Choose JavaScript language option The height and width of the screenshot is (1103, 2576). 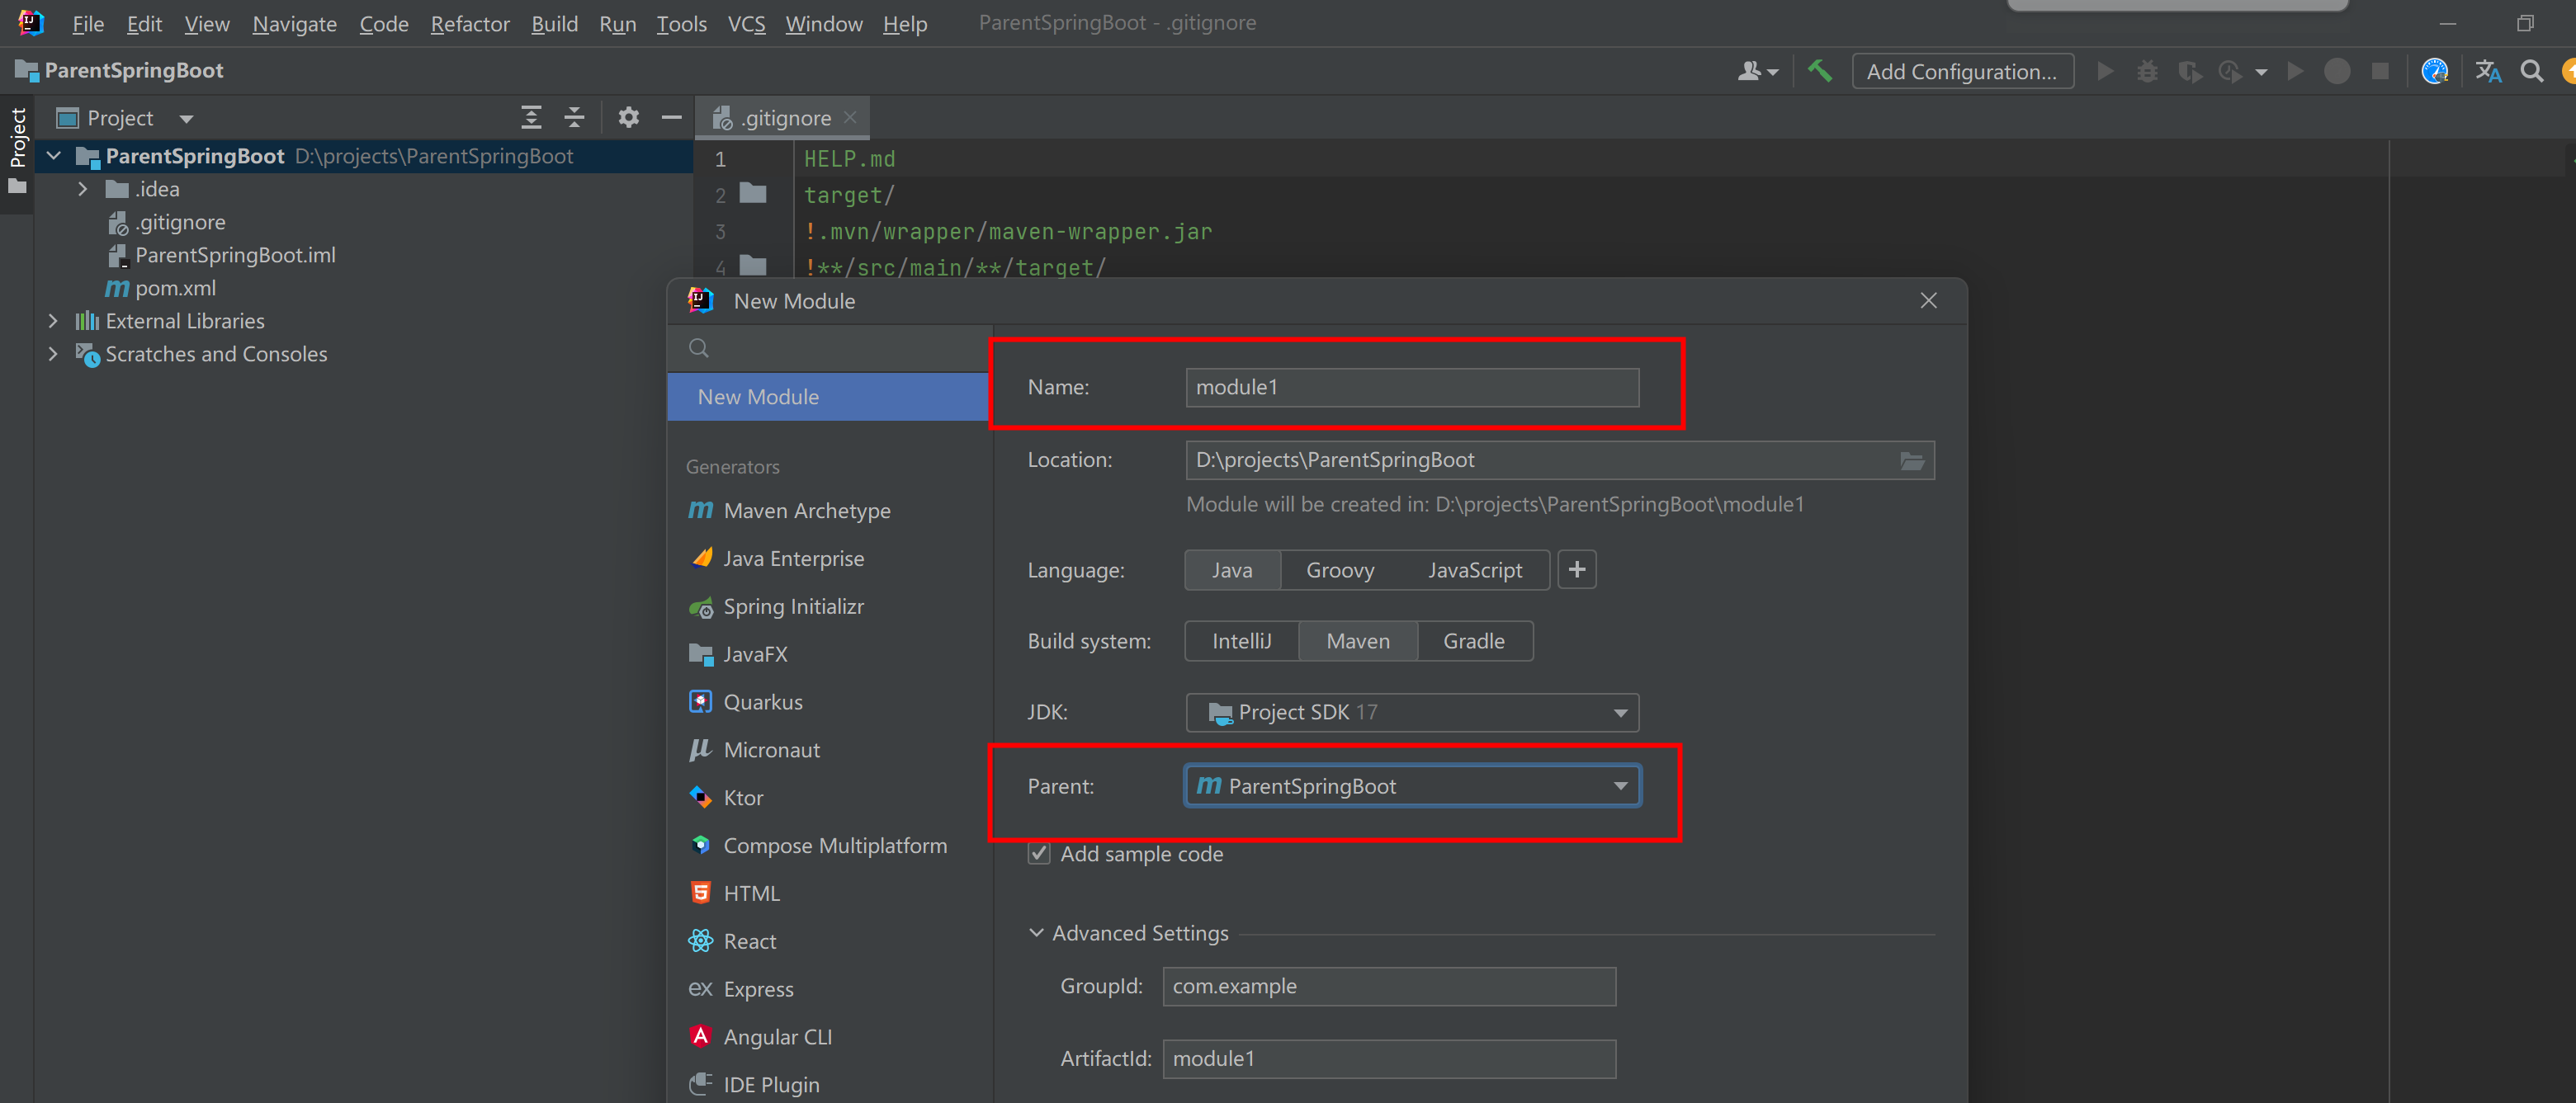click(1475, 571)
